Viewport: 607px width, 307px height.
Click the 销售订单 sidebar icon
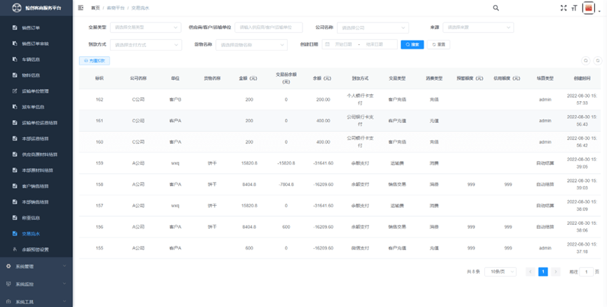[15, 28]
